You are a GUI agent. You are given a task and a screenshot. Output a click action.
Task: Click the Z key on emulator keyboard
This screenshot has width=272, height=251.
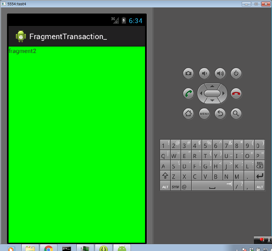tap(176, 175)
